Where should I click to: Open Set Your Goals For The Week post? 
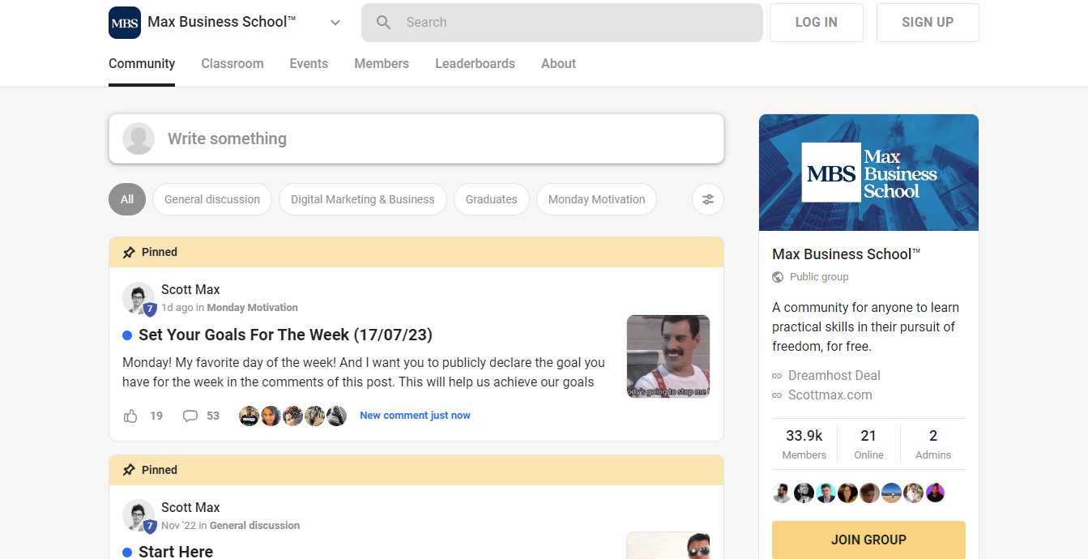point(285,335)
